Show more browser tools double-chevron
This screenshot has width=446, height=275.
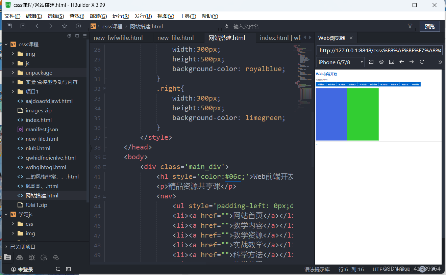tap(440, 62)
